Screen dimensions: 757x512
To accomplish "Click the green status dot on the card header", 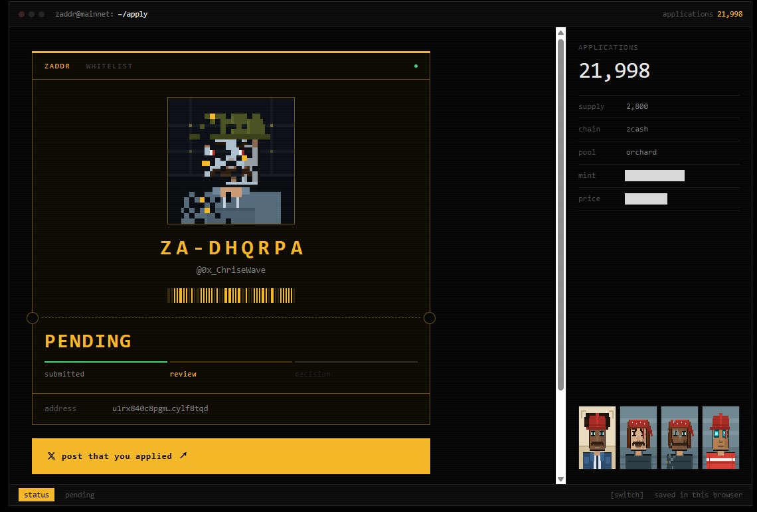I will pyautogui.click(x=416, y=66).
